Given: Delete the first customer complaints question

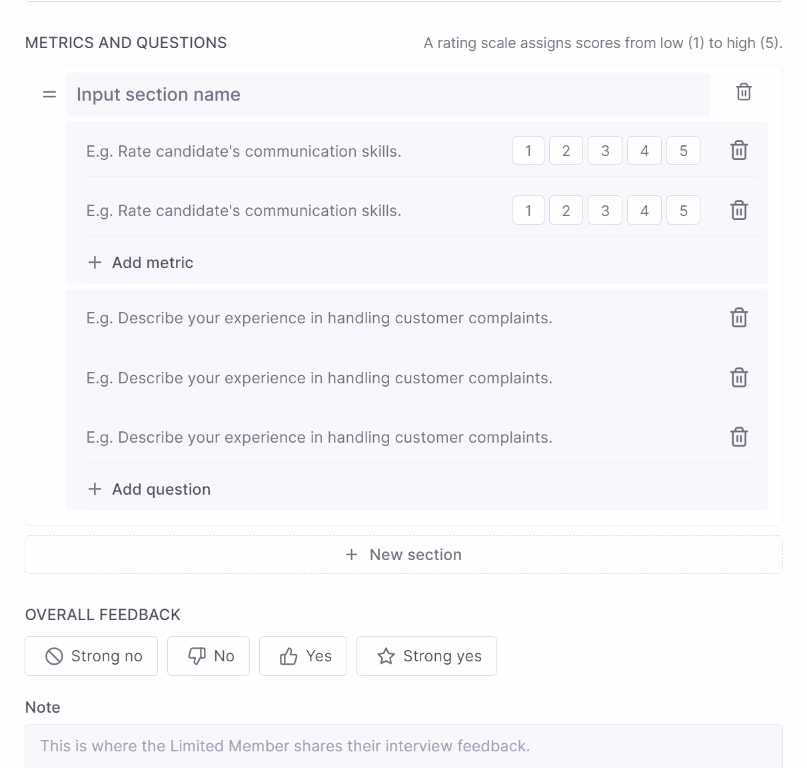Looking at the screenshot, I should click(739, 318).
